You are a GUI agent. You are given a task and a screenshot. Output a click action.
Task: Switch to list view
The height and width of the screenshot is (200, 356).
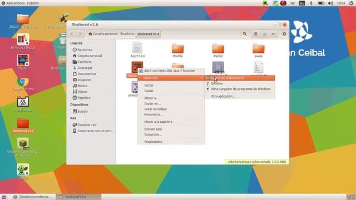pos(256,34)
